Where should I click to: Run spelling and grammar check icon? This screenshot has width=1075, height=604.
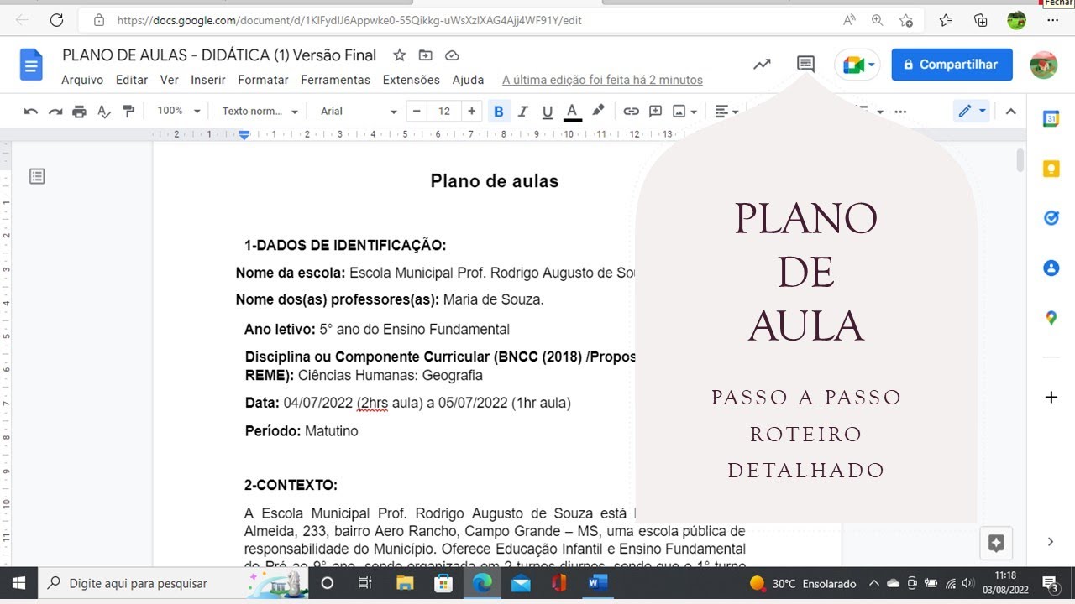pyautogui.click(x=104, y=111)
